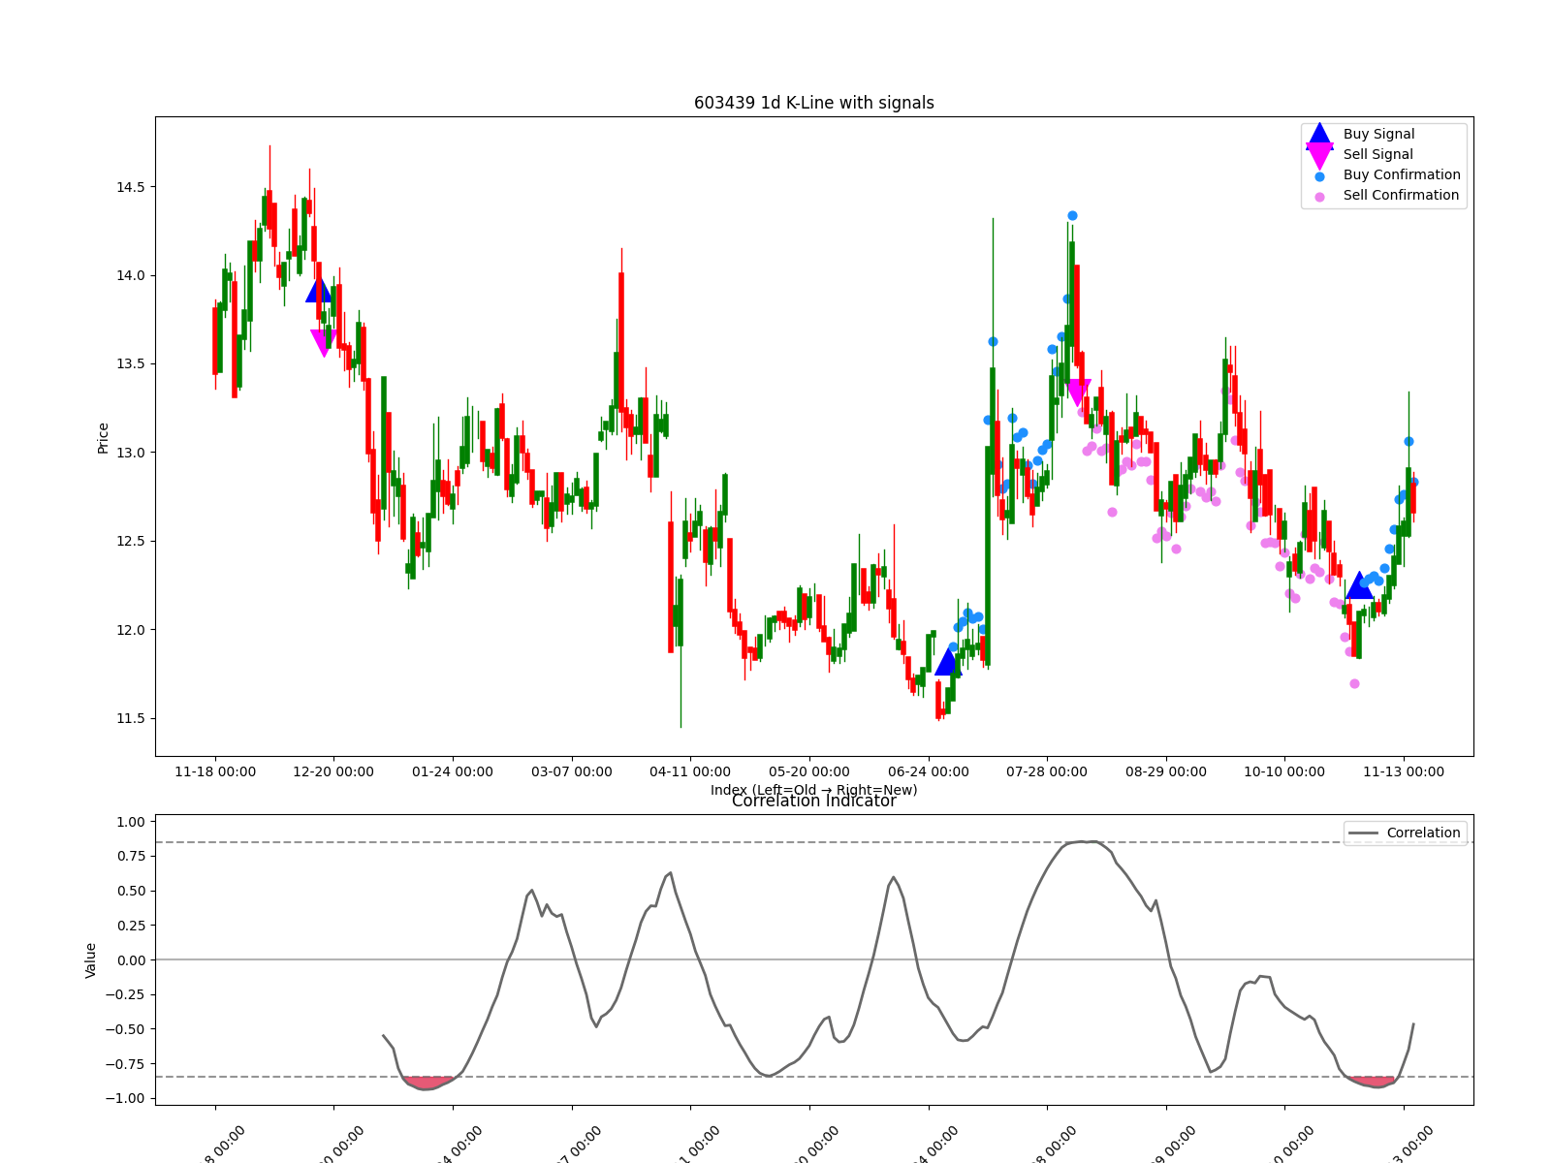
Task: Click the Correlation Indicator subplot title
Action: (815, 802)
